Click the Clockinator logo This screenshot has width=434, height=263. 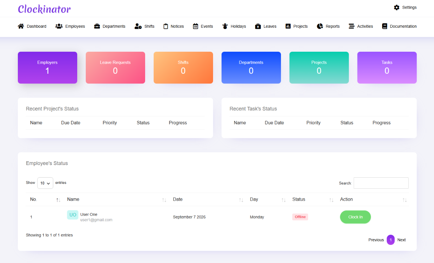pos(44,9)
